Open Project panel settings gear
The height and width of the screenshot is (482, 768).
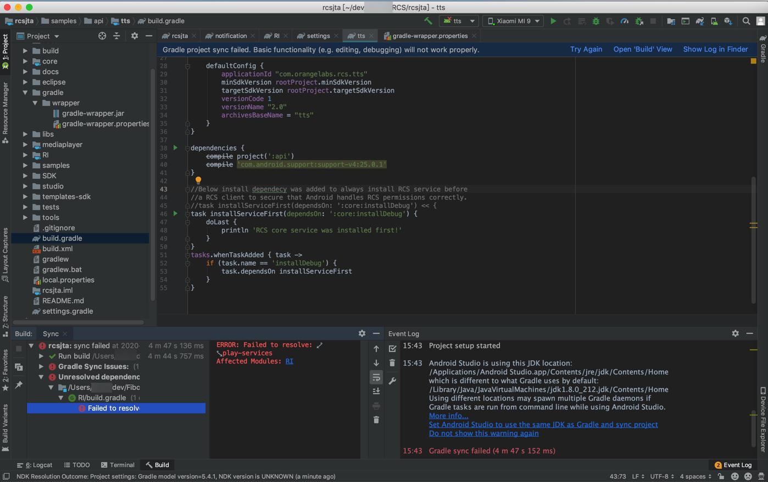(x=135, y=36)
